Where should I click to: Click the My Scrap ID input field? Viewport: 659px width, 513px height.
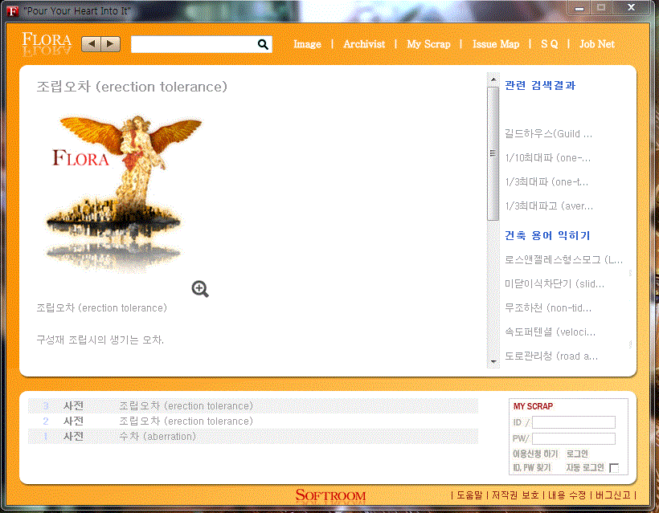tap(574, 422)
